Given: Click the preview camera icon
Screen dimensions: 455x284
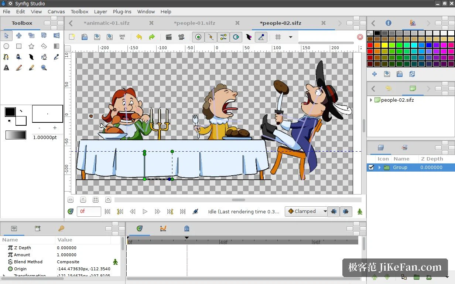Looking at the screenshot, I should pyautogui.click(x=181, y=37).
